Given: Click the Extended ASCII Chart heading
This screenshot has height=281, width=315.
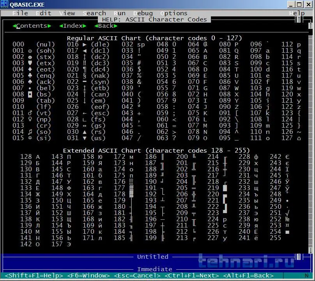Looking at the screenshot, I should [156, 151].
